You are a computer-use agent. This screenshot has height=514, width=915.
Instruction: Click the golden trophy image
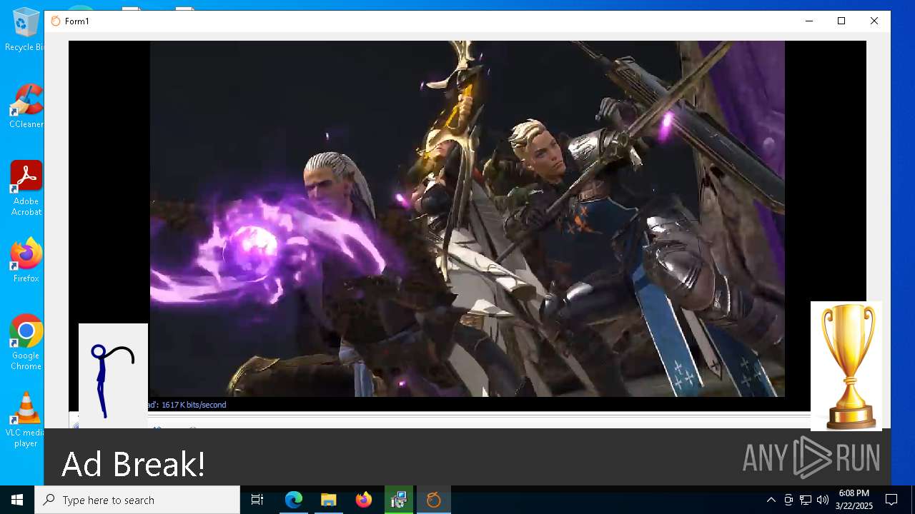tap(846, 366)
